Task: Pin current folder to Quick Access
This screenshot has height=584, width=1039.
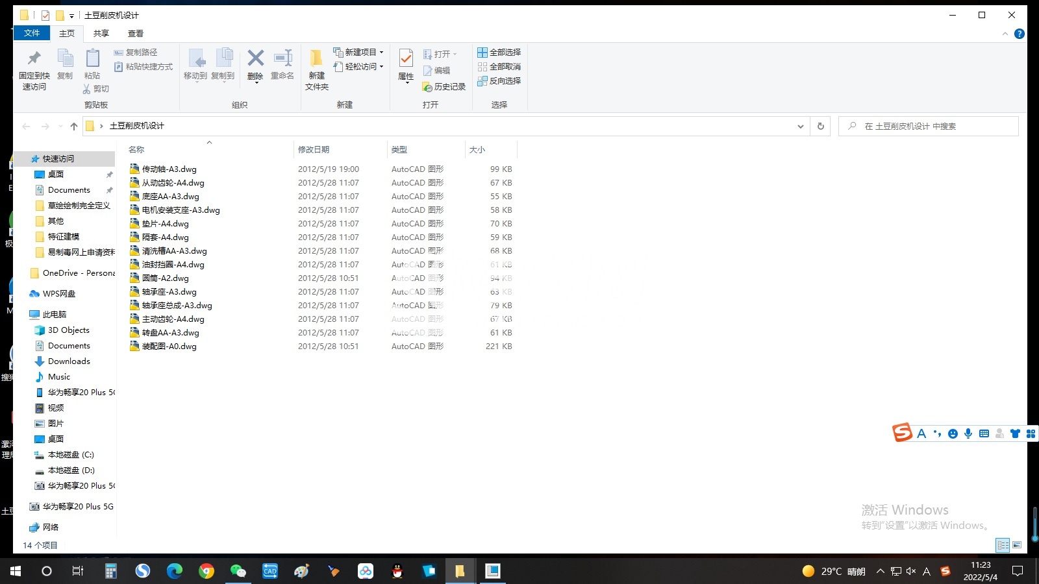Action: point(34,68)
